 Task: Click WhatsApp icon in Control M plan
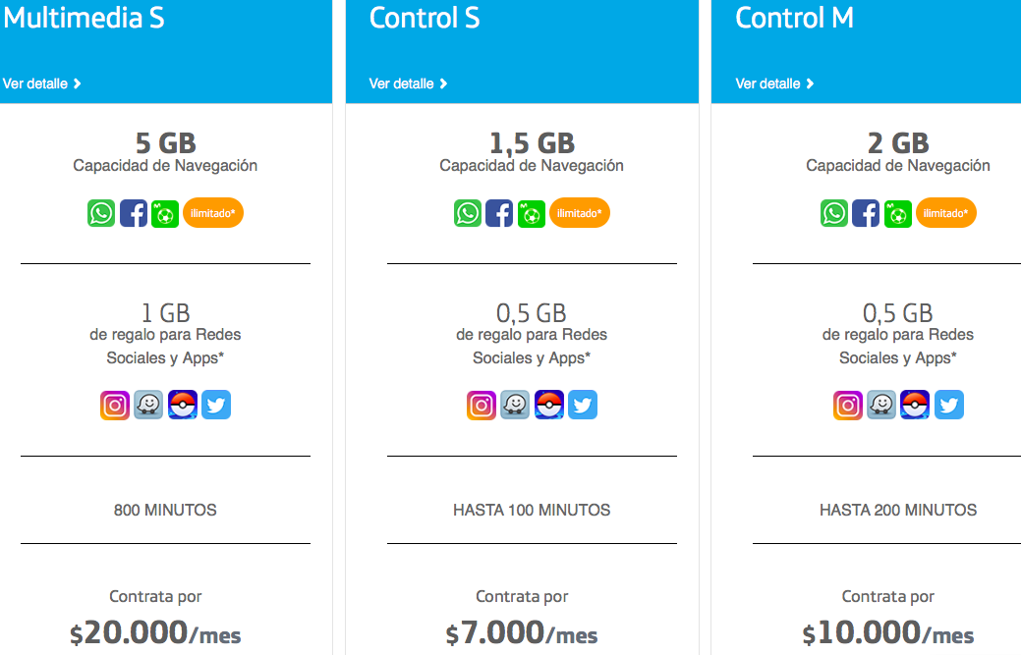pyautogui.click(x=834, y=213)
